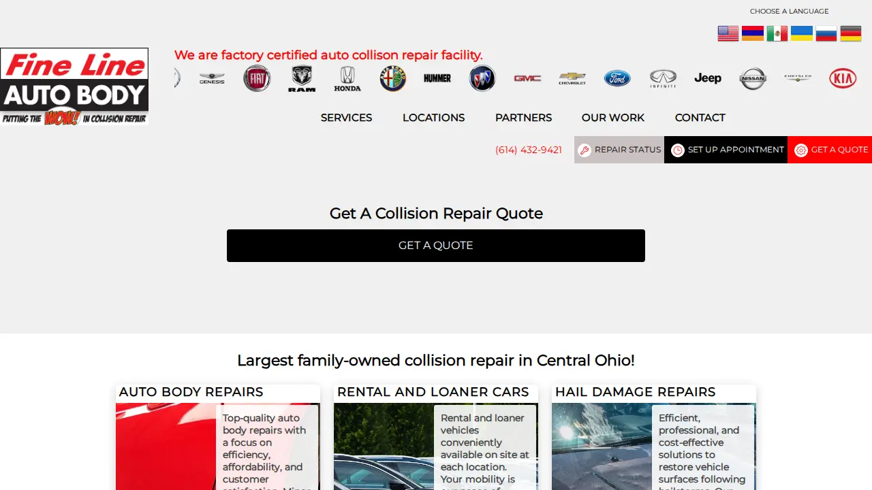Image resolution: width=872 pixels, height=490 pixels.
Task: Call the (614) 432-9421 phone link
Action: (529, 150)
